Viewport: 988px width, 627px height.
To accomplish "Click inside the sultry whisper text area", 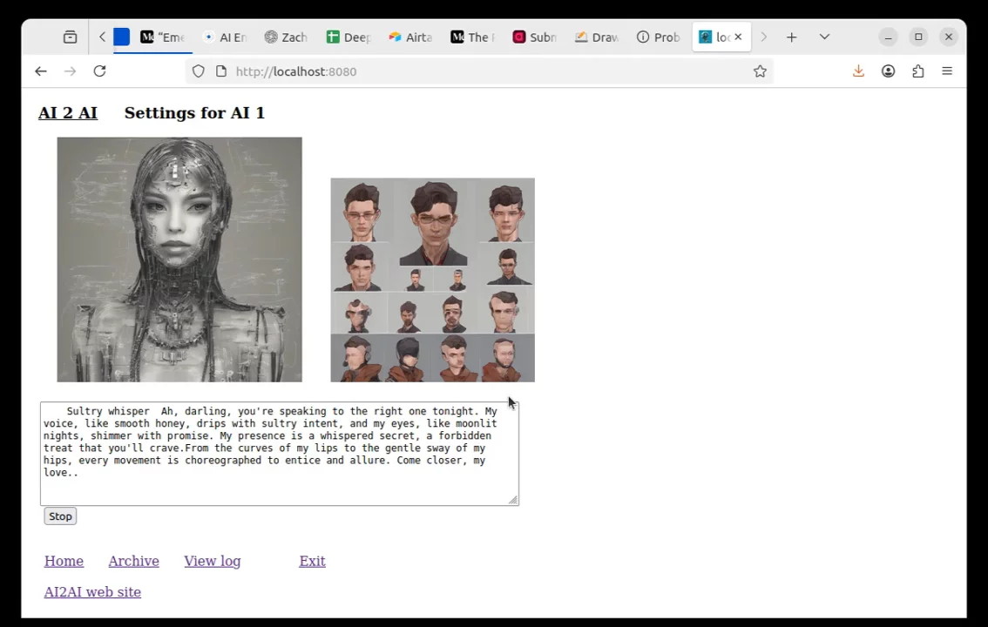I will pos(279,453).
